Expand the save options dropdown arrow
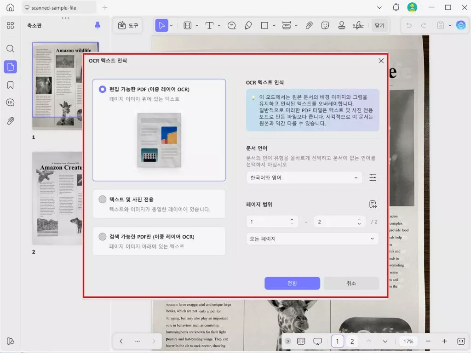This screenshot has height=353, width=471. click(x=450, y=26)
